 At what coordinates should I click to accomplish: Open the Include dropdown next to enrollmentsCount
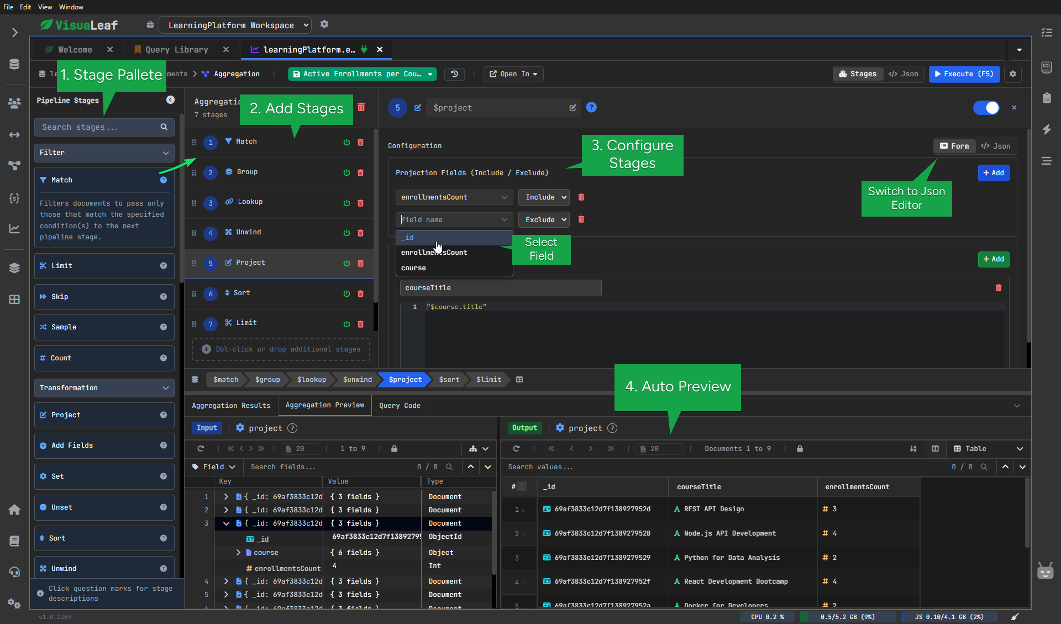[543, 197]
